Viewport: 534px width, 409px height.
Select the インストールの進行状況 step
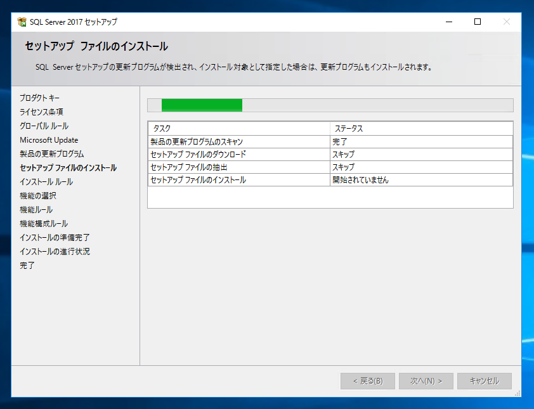[x=55, y=251]
